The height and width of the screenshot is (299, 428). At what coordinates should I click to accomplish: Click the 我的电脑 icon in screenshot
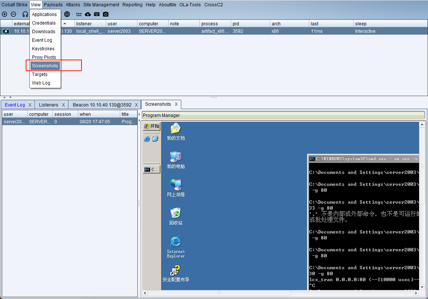[176, 157]
